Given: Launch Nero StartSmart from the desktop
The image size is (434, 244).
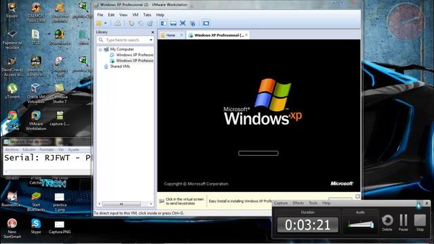Looking at the screenshot, I should point(12,228).
